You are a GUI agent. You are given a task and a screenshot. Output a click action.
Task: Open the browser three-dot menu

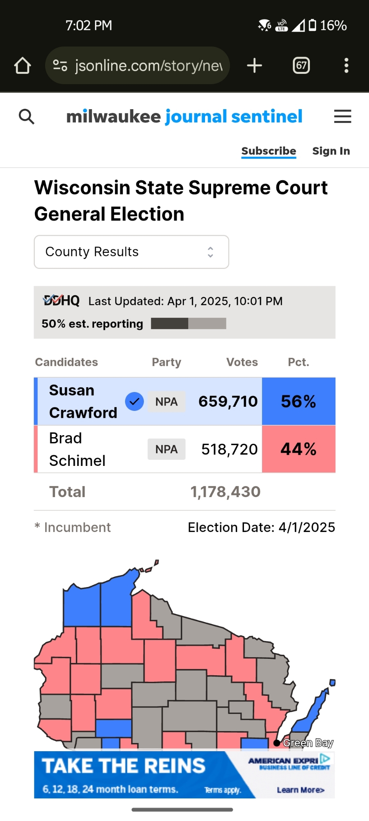pos(346,66)
